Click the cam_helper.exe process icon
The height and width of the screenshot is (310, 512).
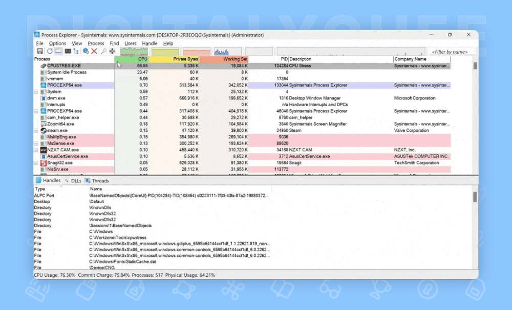tap(44, 117)
